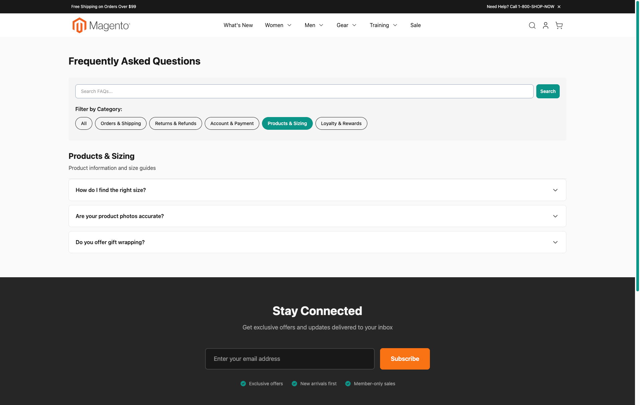Open the shopping cart icon
This screenshot has height=405, width=640.
pyautogui.click(x=559, y=25)
